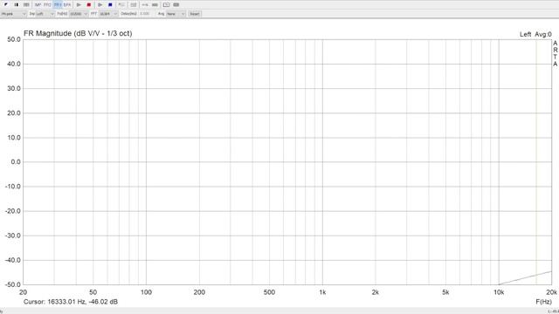The width and height of the screenshot is (559, 314).
Task: Switch to IMP impulse response mode
Action: (38, 4)
